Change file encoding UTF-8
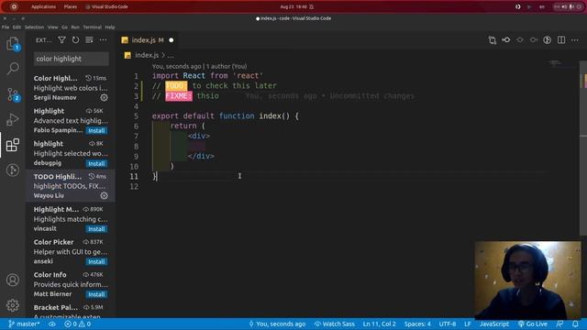The image size is (587, 330). pos(448,324)
